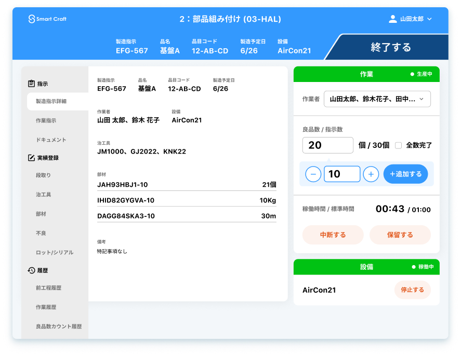461x357 pixels.
Task: Open 不良 sidebar item
Action: pyautogui.click(x=41, y=233)
